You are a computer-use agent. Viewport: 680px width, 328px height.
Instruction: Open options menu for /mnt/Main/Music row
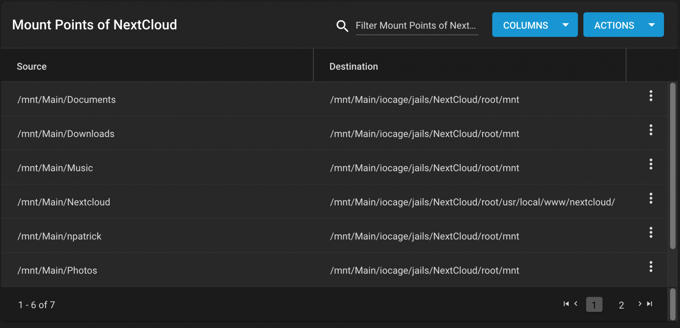[651, 164]
